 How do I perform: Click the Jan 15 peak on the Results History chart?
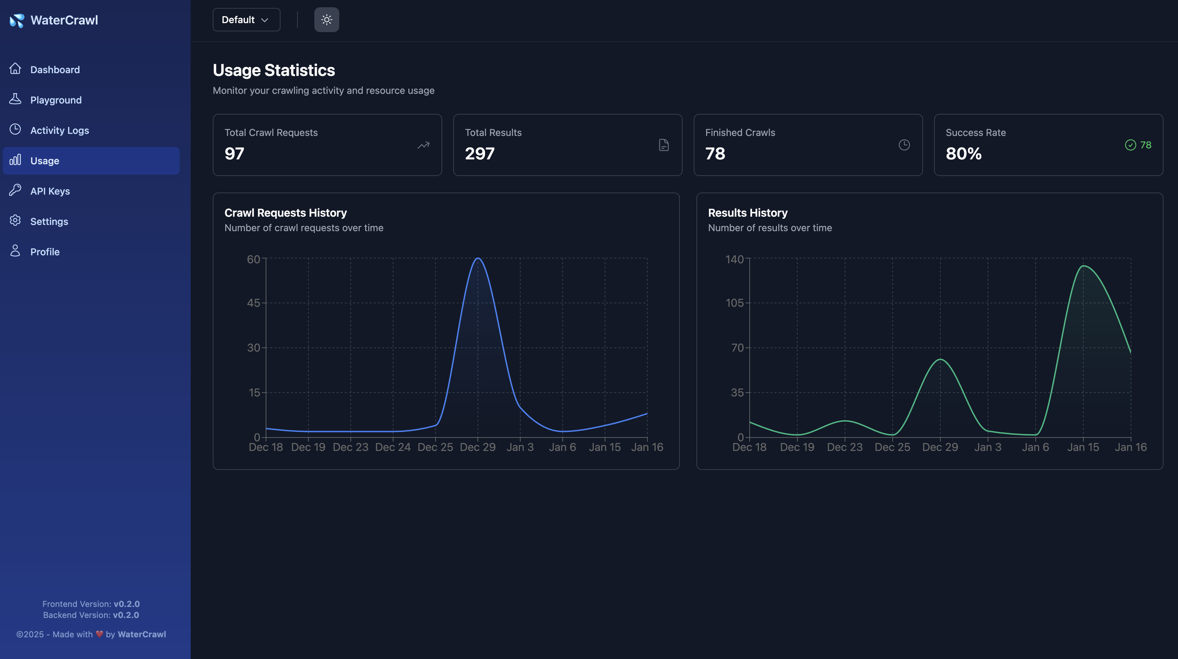coord(1083,266)
